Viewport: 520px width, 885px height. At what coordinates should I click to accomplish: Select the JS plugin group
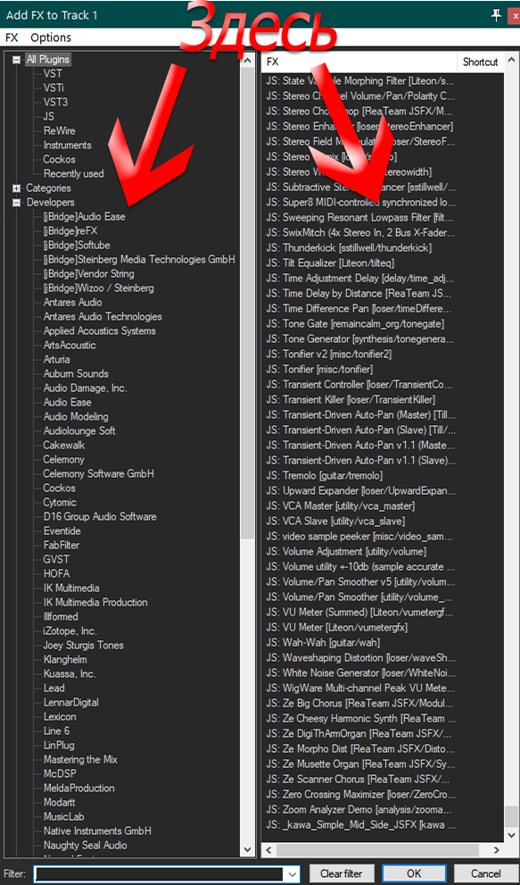[x=48, y=116]
